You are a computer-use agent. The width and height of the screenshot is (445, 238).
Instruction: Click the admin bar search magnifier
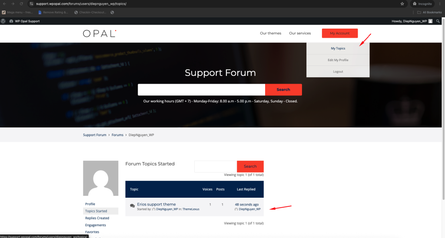click(x=438, y=21)
